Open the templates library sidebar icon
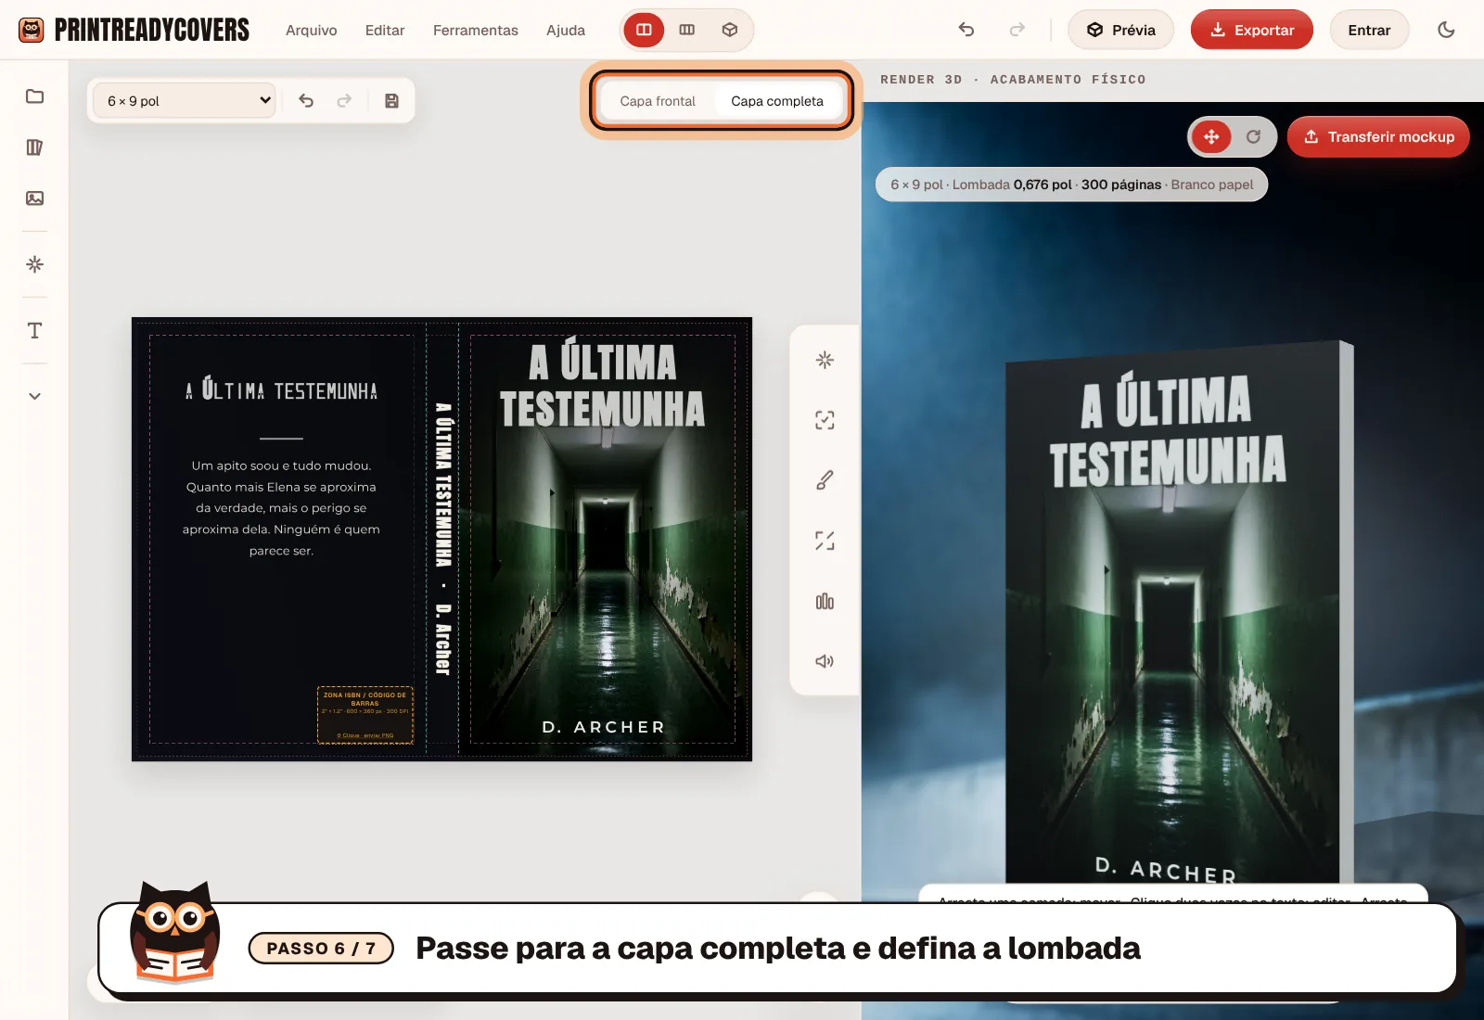The width and height of the screenshot is (1484, 1020). point(34,147)
